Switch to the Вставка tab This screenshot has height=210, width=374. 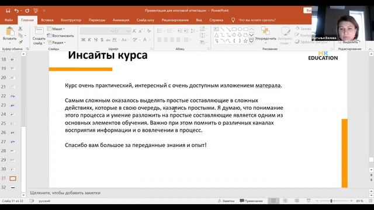pyautogui.click(x=47, y=20)
